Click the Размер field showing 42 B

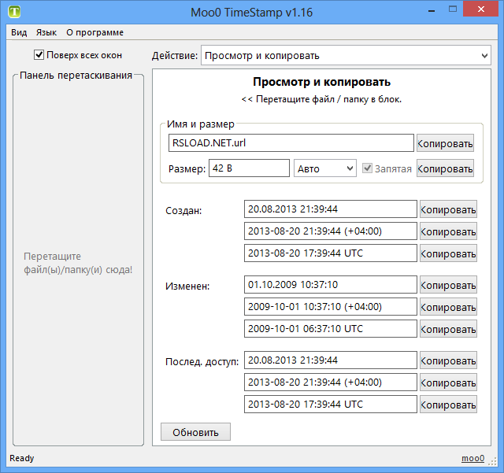[x=249, y=168]
